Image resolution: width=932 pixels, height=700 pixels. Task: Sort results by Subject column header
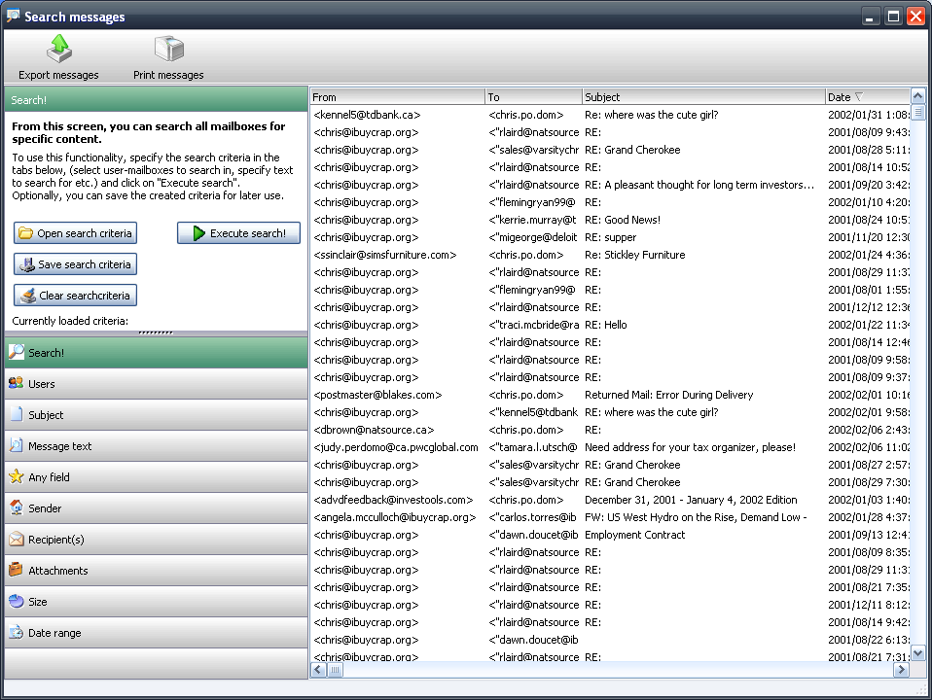(x=703, y=97)
